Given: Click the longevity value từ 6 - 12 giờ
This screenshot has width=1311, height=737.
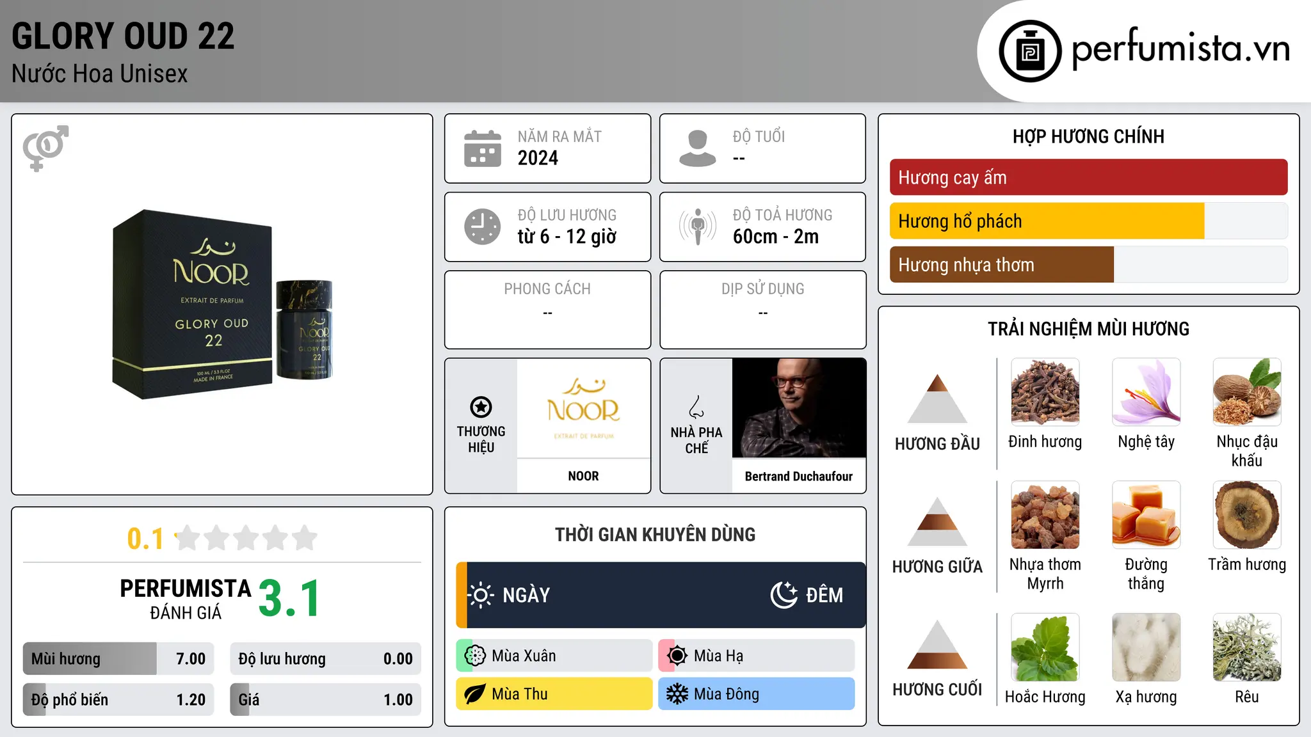Looking at the screenshot, I should pos(567,237).
